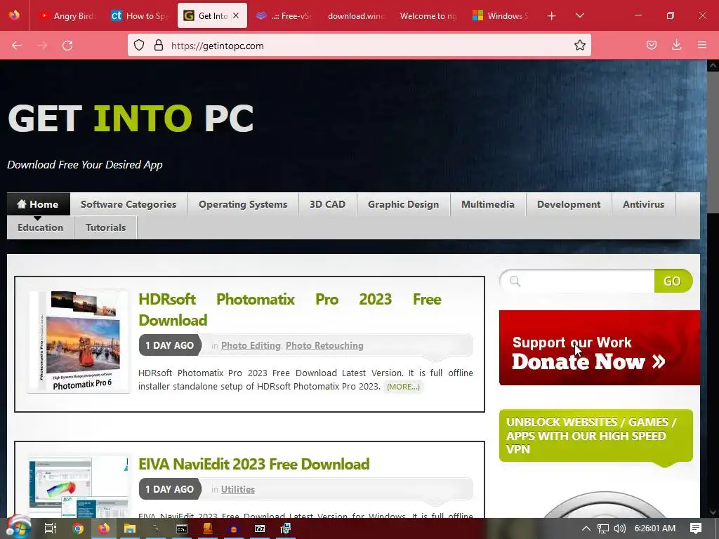
Task: Switch to the download.wind... tab
Action: (x=356, y=16)
